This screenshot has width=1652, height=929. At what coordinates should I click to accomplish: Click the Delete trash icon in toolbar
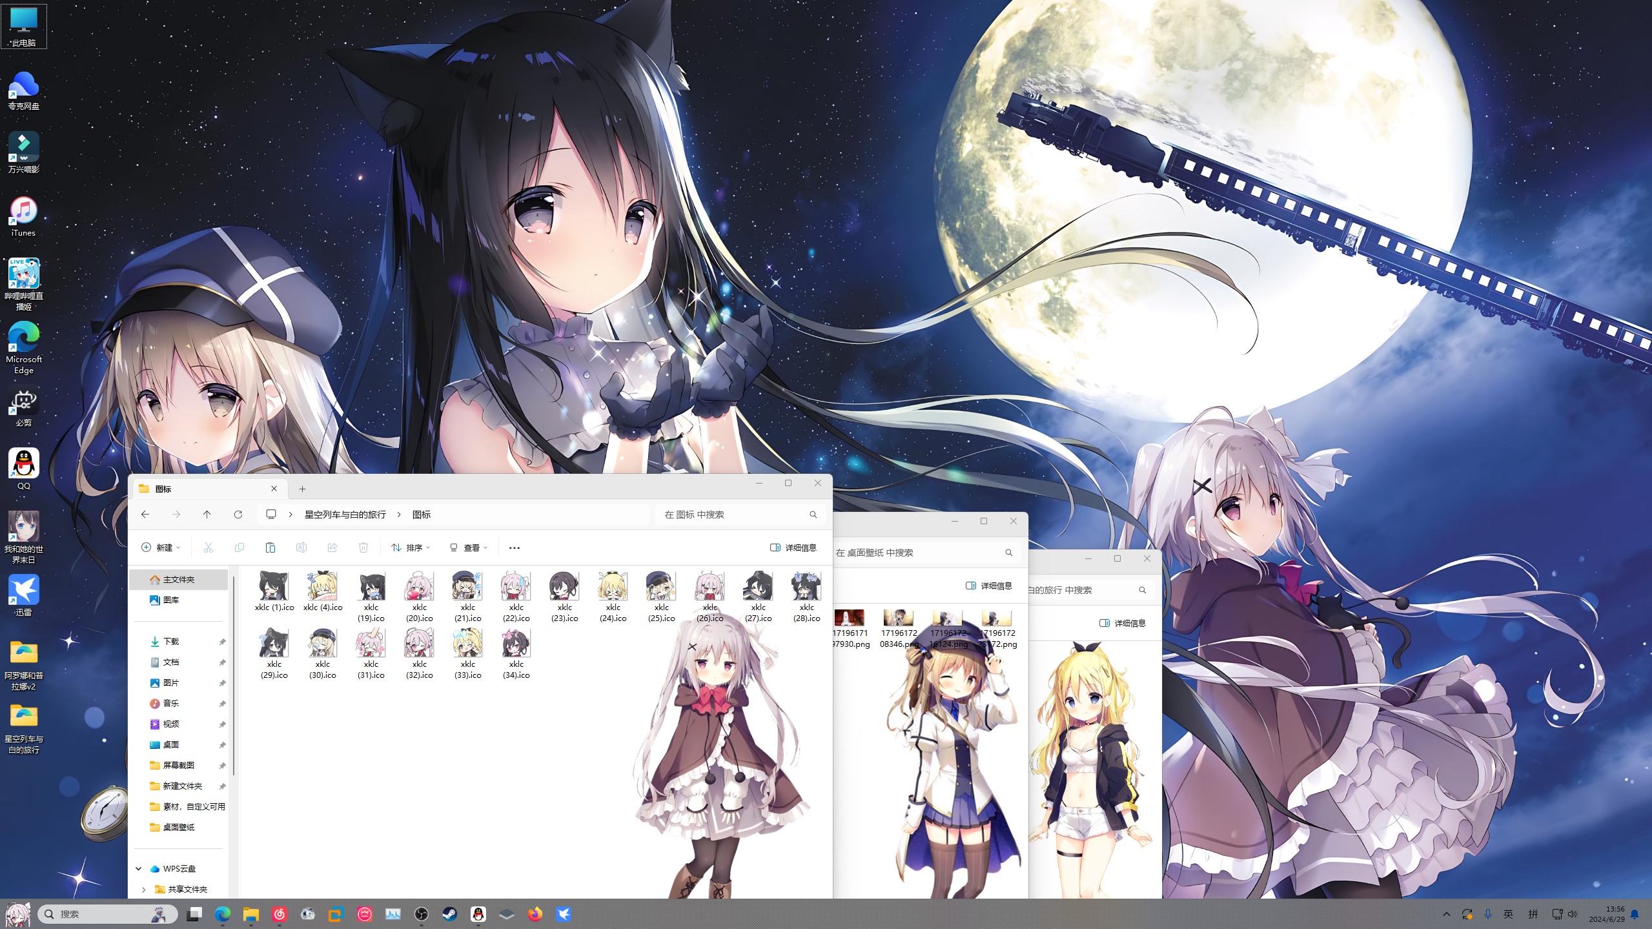(363, 547)
